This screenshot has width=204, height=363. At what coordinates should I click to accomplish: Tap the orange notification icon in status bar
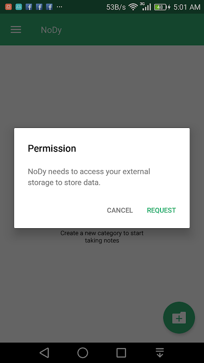(x=9, y=7)
